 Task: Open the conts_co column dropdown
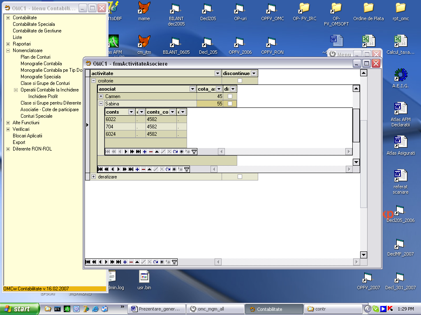point(173,112)
